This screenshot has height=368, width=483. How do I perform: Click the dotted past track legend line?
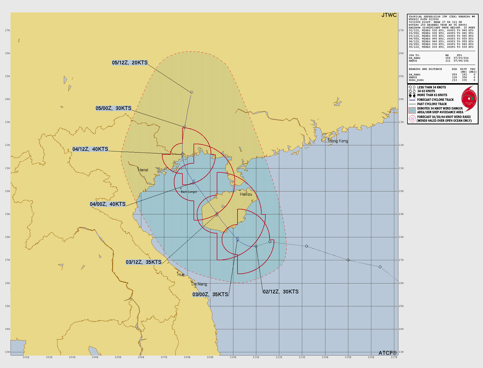(412, 104)
